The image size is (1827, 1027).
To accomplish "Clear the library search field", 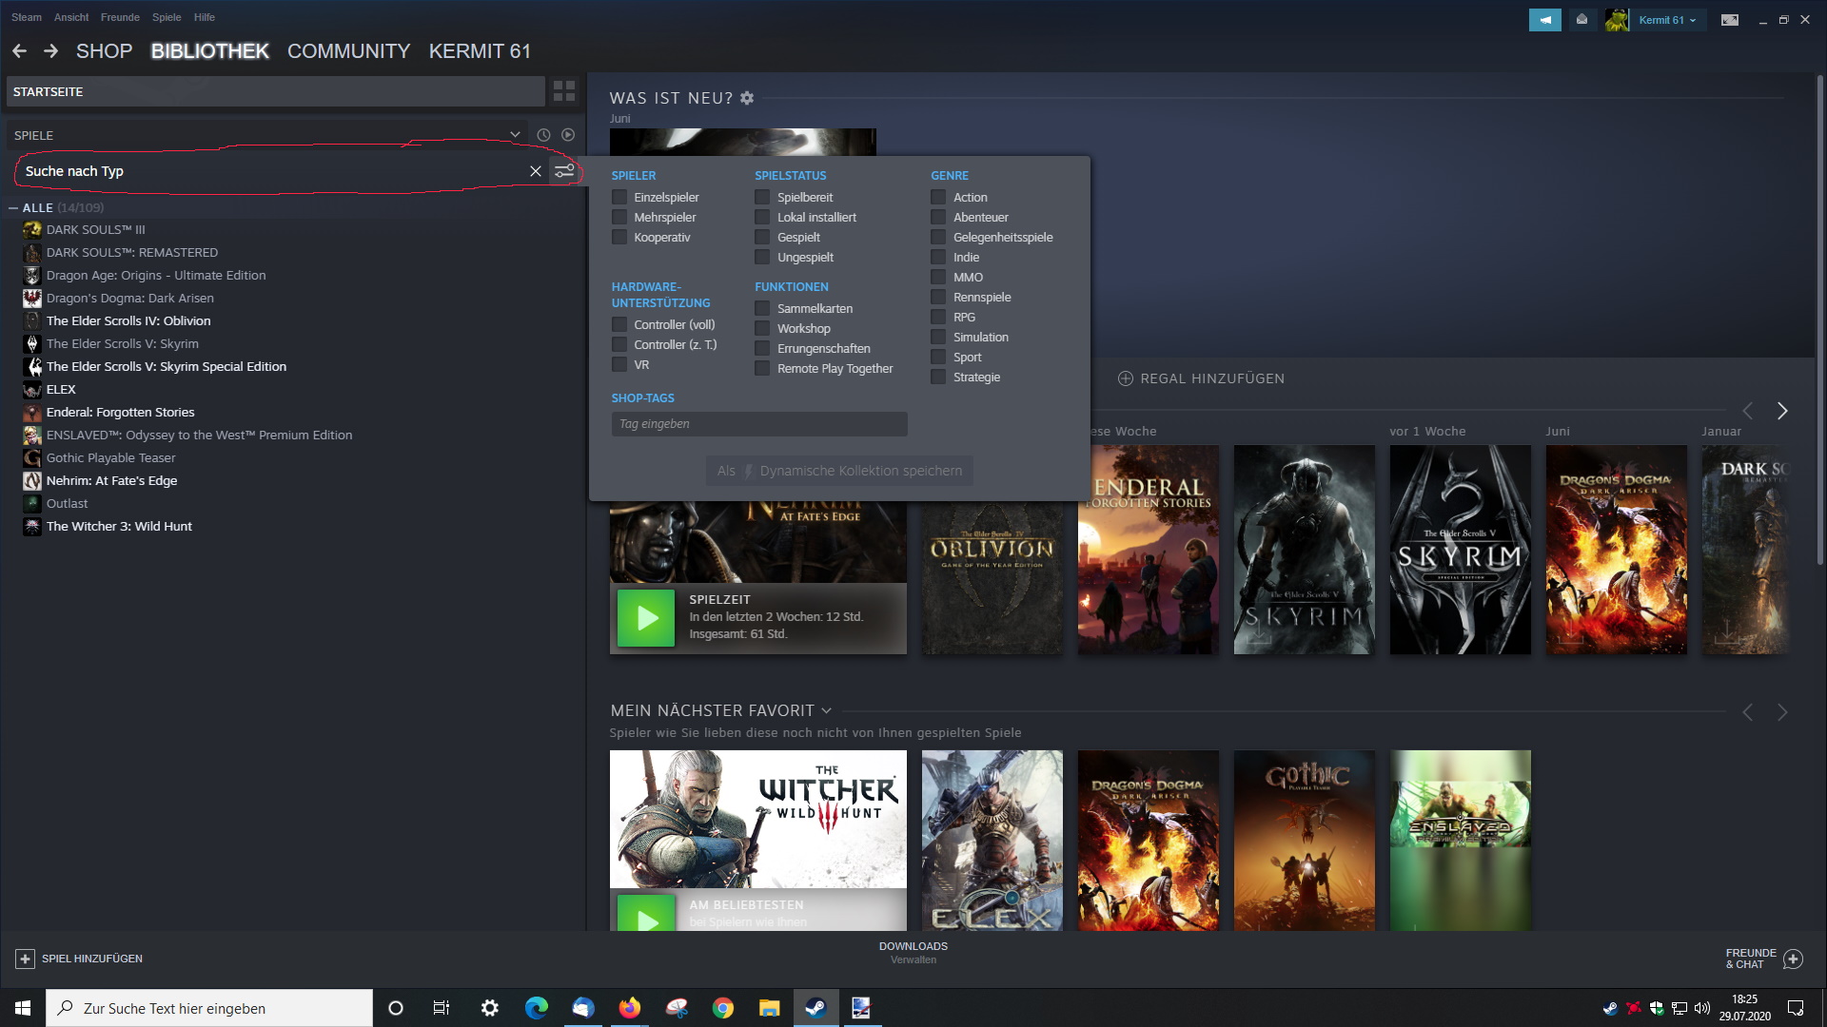I will coord(536,171).
